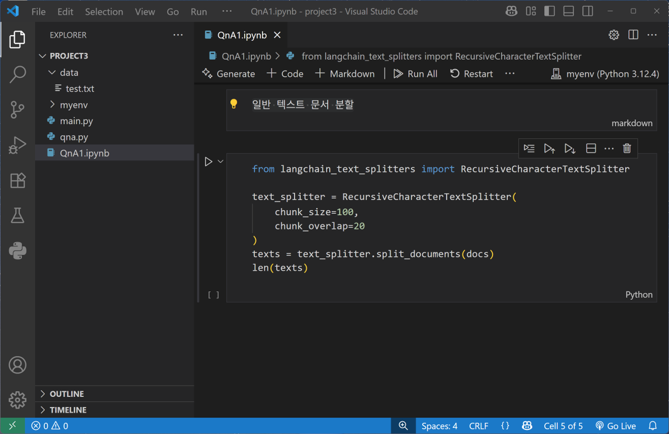Image resolution: width=669 pixels, height=434 pixels.
Task: Click the zoom icon in status bar
Action: pos(403,426)
